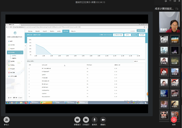Screen dimensions: 182x128
Task: Switch to the first tab in the page tab row
Action: pos(30,31)
